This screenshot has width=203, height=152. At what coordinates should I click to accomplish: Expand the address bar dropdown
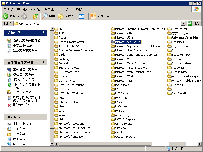pos(183,23)
